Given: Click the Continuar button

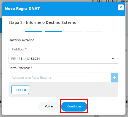Looking at the screenshot, I should click(74, 107).
